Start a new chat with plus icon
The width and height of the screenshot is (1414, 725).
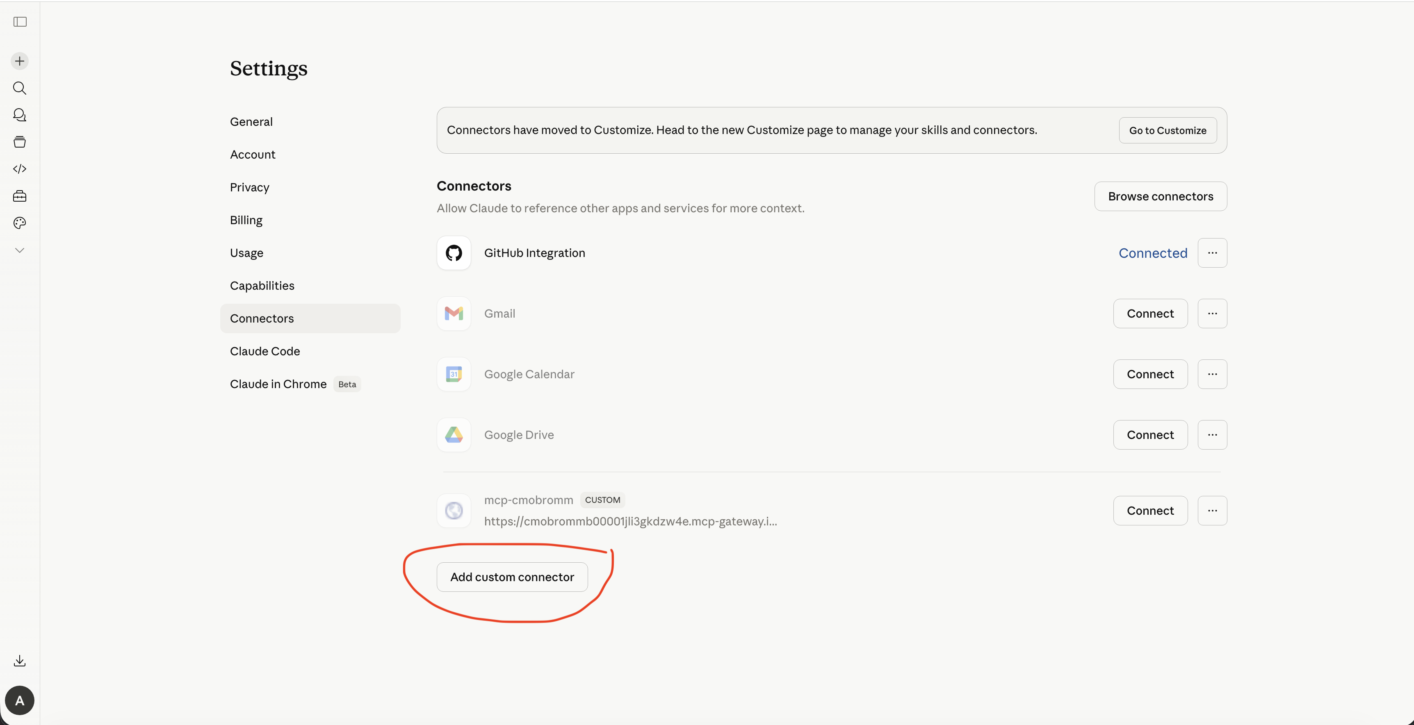pos(20,61)
